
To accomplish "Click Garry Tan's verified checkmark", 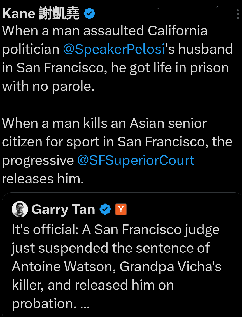I will pos(105,209).
